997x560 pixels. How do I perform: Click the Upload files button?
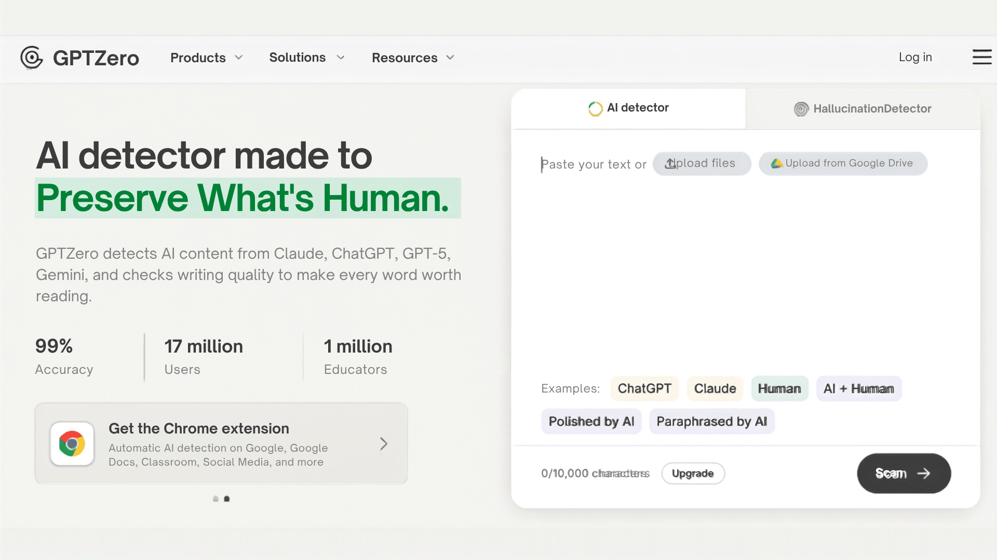pos(702,163)
